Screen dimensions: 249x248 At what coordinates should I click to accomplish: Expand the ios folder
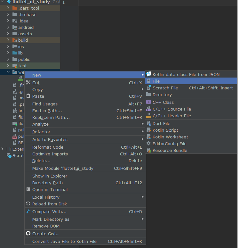[8, 46]
